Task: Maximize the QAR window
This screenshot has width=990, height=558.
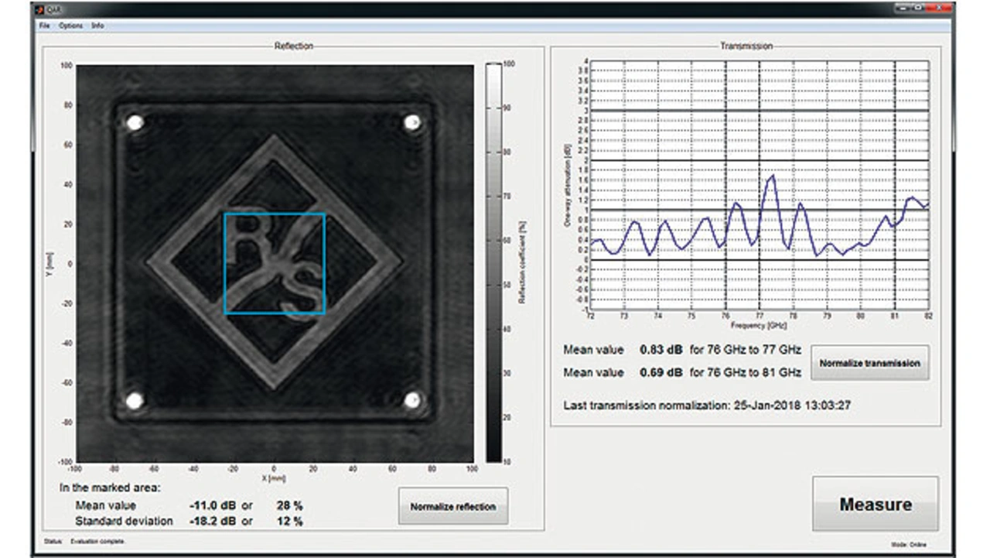Action: click(x=917, y=9)
